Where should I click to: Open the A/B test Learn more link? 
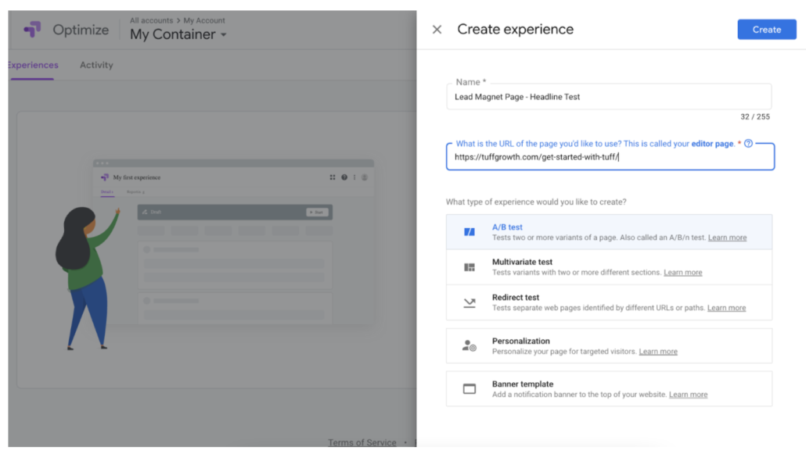(727, 237)
